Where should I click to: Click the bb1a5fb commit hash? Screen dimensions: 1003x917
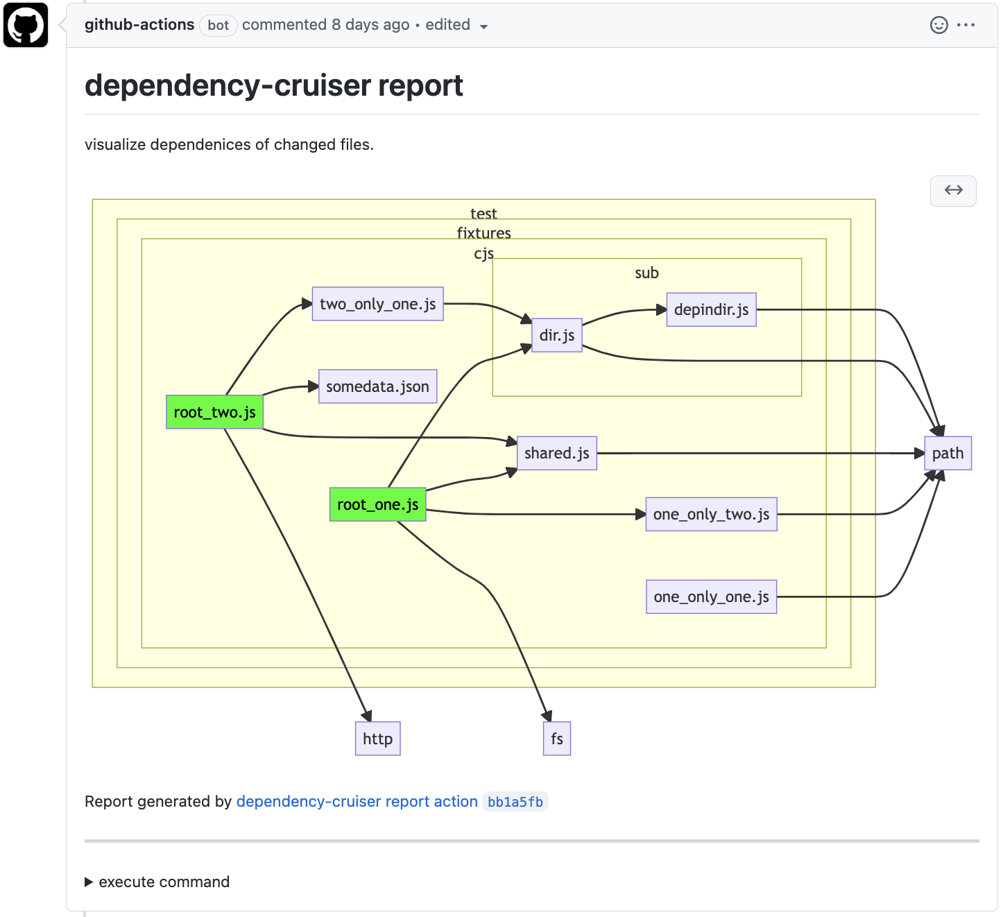click(515, 802)
